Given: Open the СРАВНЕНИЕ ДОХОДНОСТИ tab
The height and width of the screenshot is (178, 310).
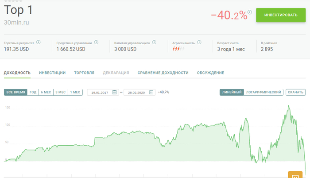Looking at the screenshot, I should pyautogui.click(x=163, y=73).
